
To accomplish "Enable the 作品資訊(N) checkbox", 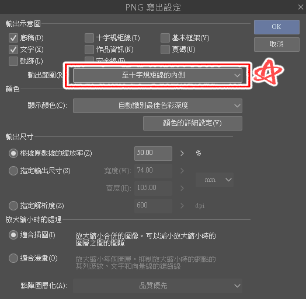I will tap(89, 50).
